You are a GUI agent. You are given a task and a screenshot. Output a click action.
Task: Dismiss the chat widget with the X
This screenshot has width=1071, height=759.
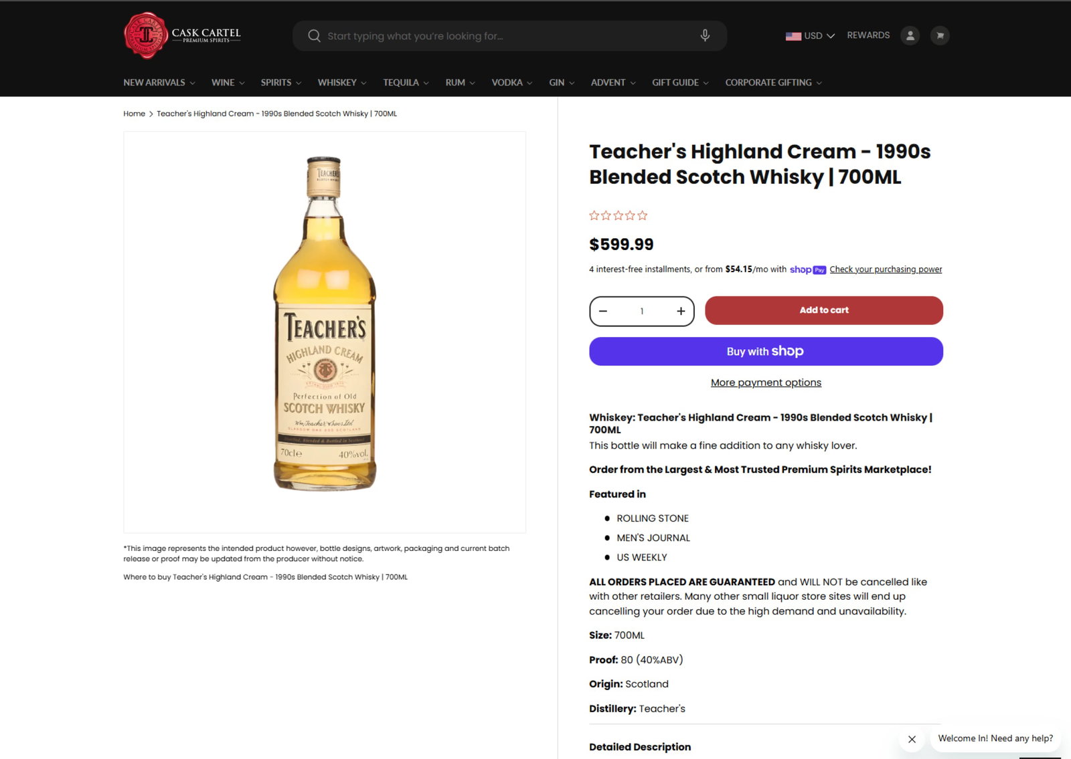911,740
